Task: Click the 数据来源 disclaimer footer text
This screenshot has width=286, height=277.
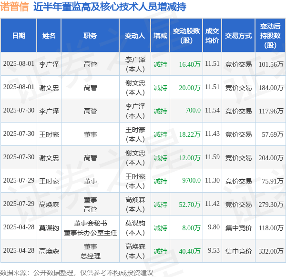Action: (x=77, y=273)
